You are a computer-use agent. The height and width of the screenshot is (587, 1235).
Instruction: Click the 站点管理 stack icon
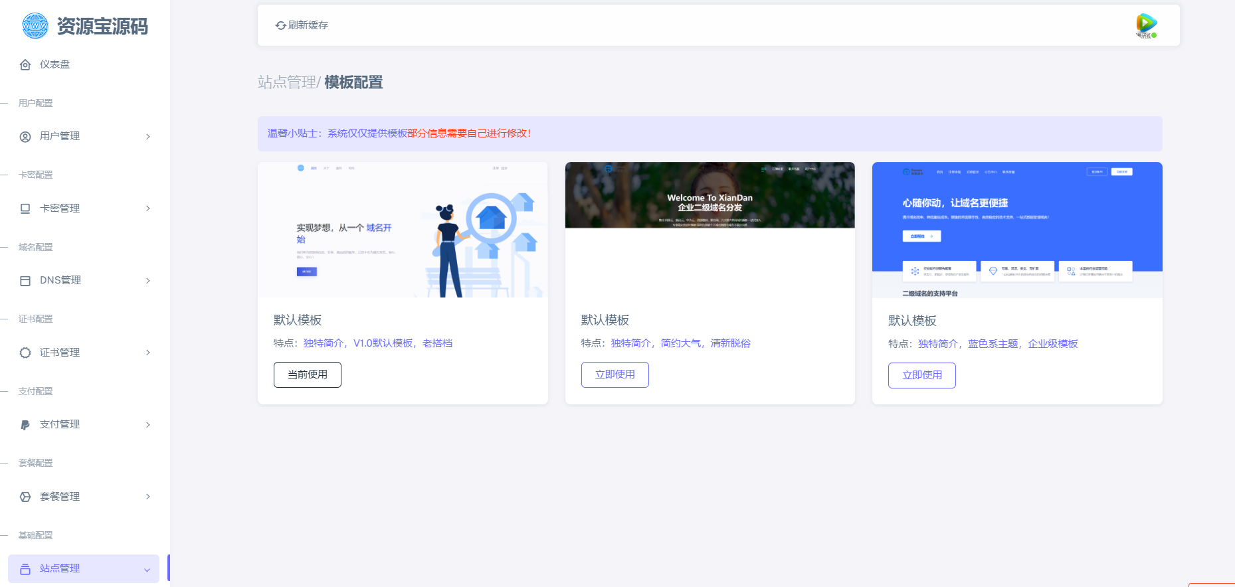[x=25, y=569]
